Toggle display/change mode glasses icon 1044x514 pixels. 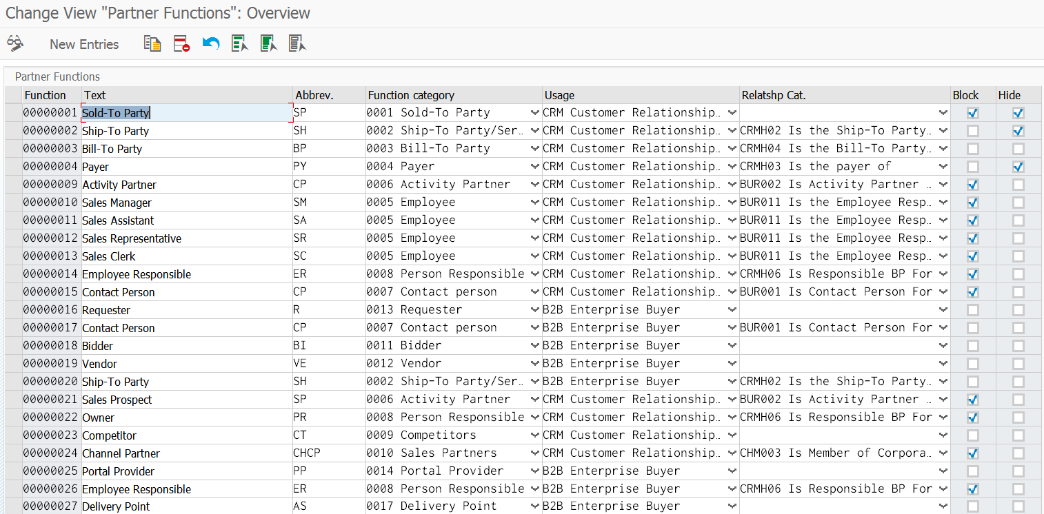pos(14,43)
